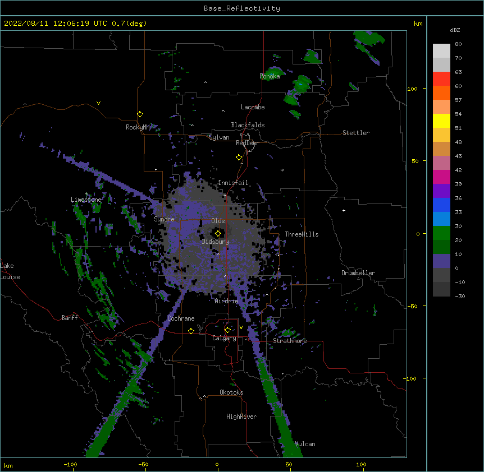The width and height of the screenshot is (484, 472).
Task: Click the purple 10 dBZ color swatch
Action: pyautogui.click(x=441, y=261)
